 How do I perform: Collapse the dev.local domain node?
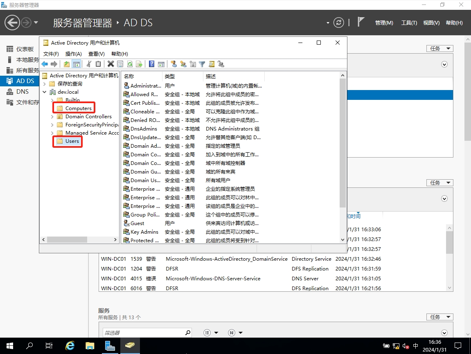pyautogui.click(x=45, y=92)
